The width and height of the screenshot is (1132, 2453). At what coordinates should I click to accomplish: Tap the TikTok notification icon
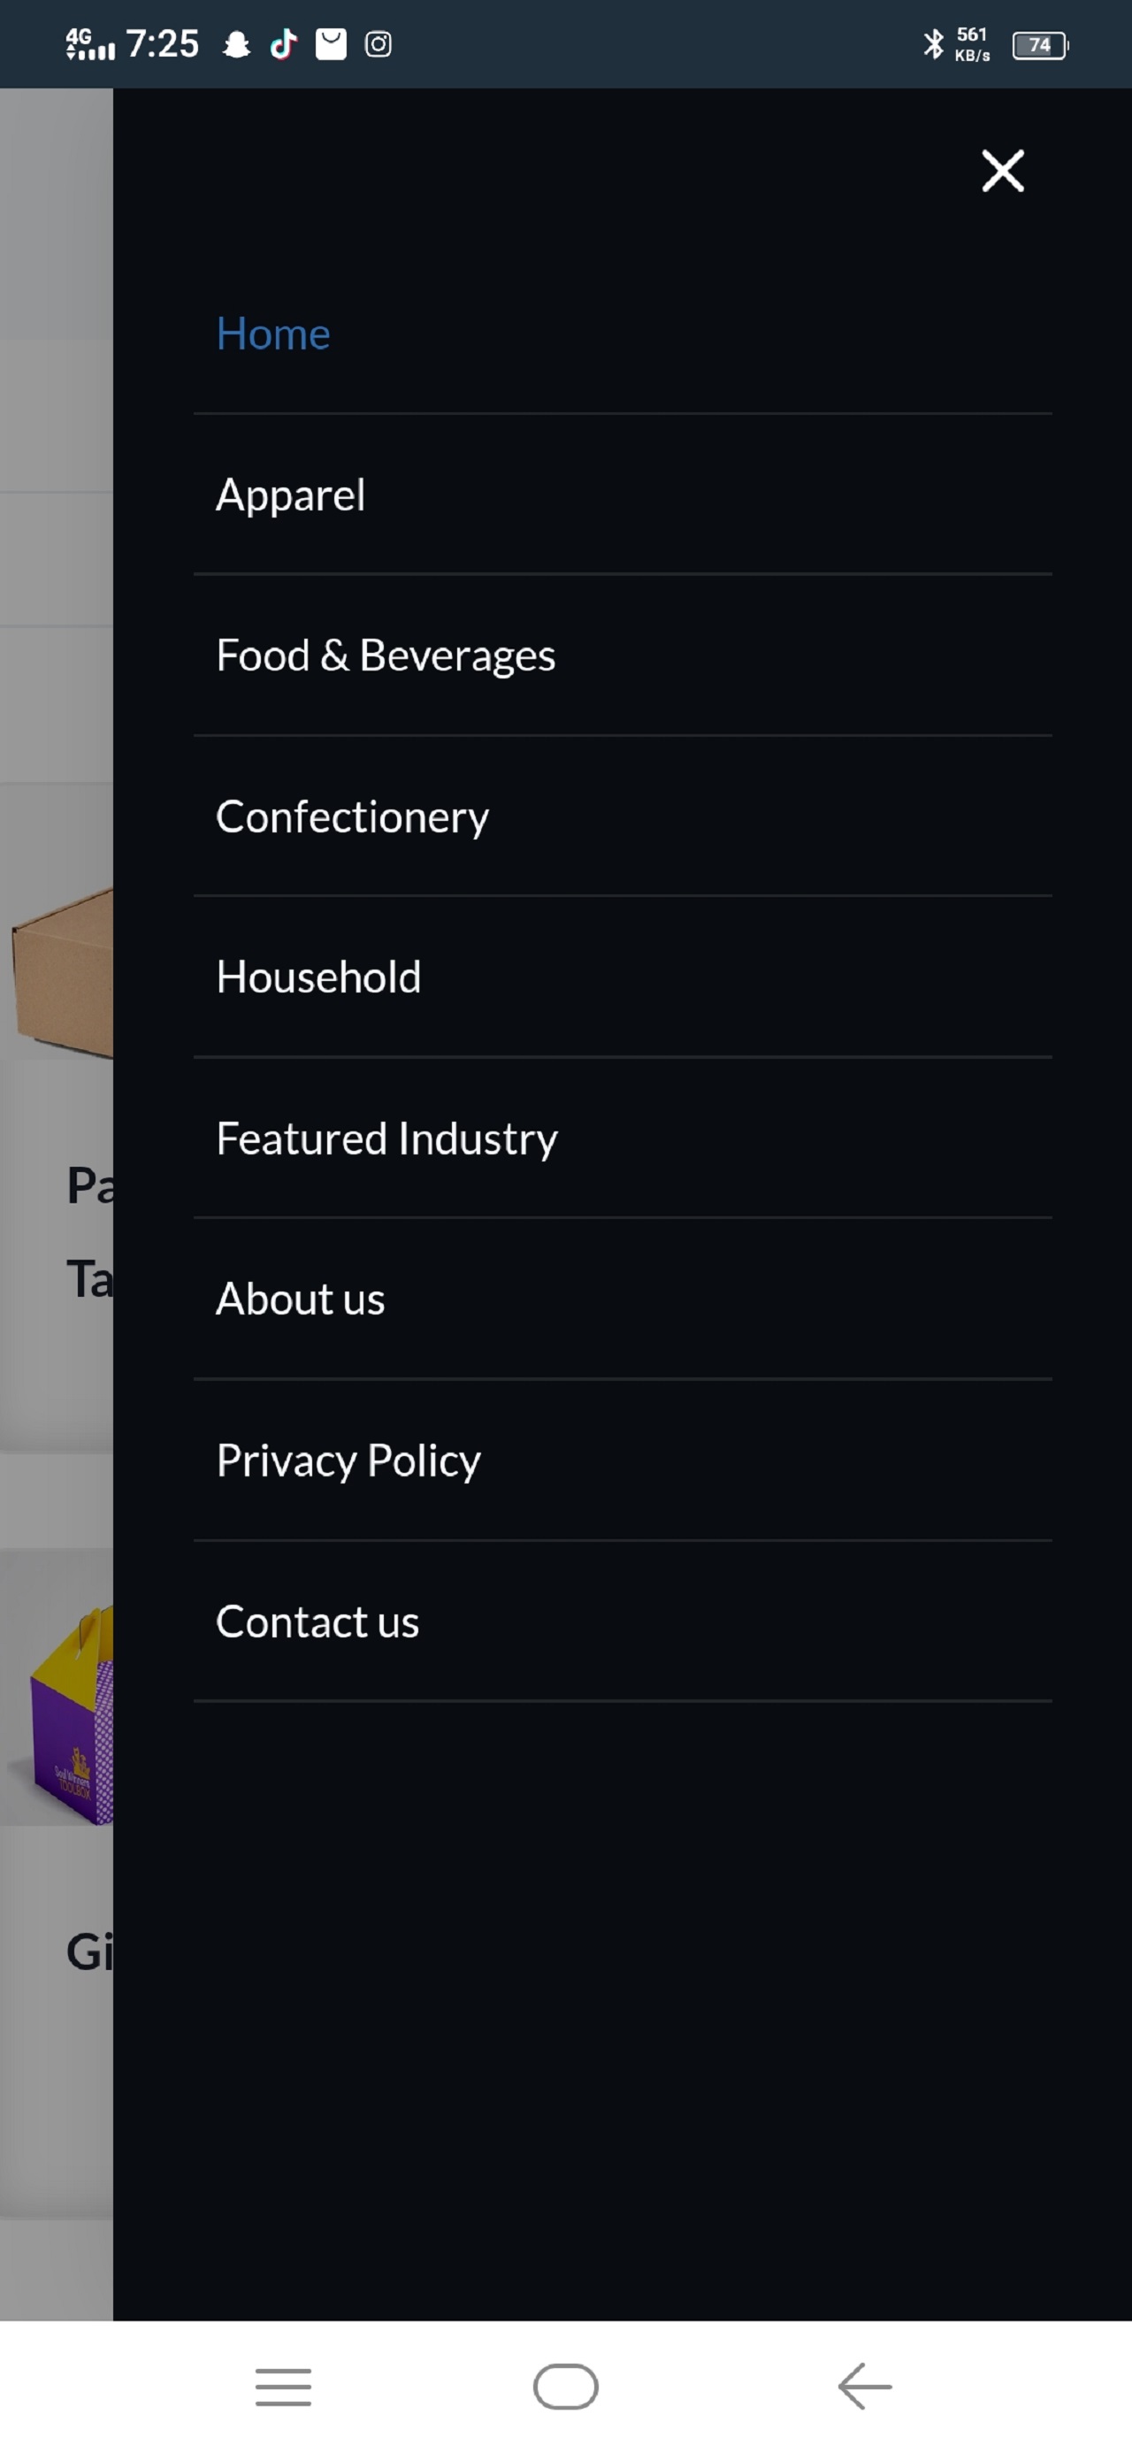tap(284, 45)
